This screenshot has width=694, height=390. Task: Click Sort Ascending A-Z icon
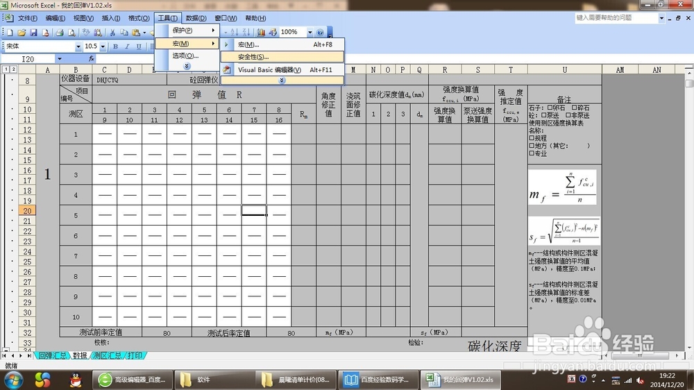tap(234, 33)
